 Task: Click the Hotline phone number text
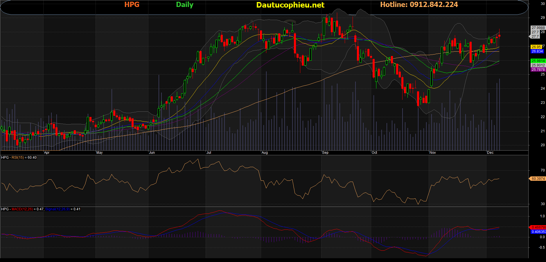(x=419, y=5)
